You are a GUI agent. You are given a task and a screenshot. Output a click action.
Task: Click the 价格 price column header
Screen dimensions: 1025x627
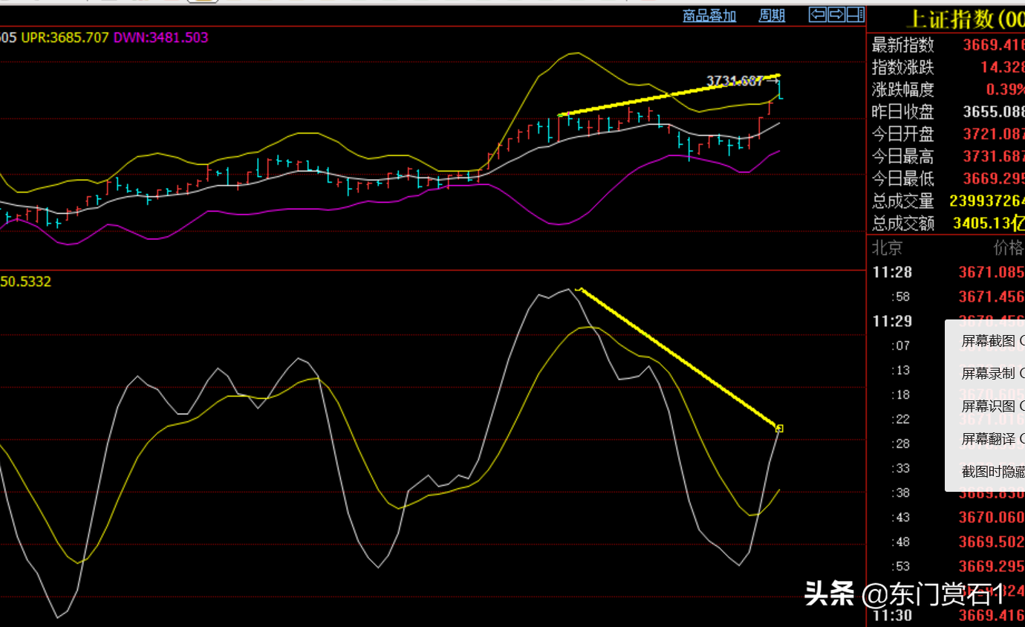(x=1009, y=247)
